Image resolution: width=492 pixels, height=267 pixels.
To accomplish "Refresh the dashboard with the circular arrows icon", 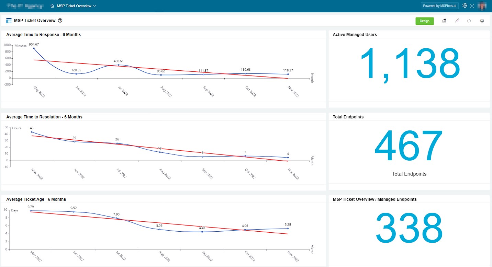I will (469, 21).
